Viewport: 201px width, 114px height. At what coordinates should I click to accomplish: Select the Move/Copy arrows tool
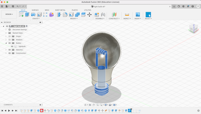pyautogui.click(x=89, y=15)
